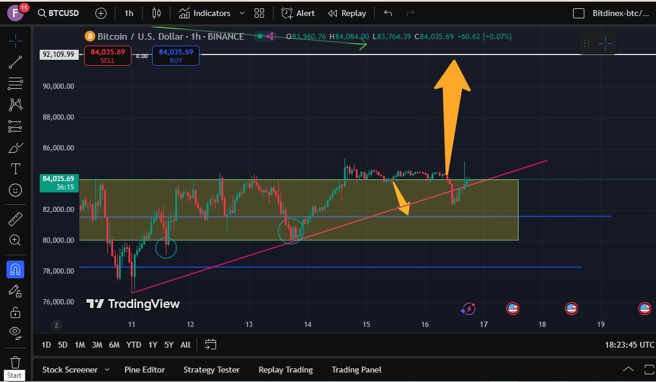
Task: Open the Stock Screener tab
Action: [x=70, y=370]
